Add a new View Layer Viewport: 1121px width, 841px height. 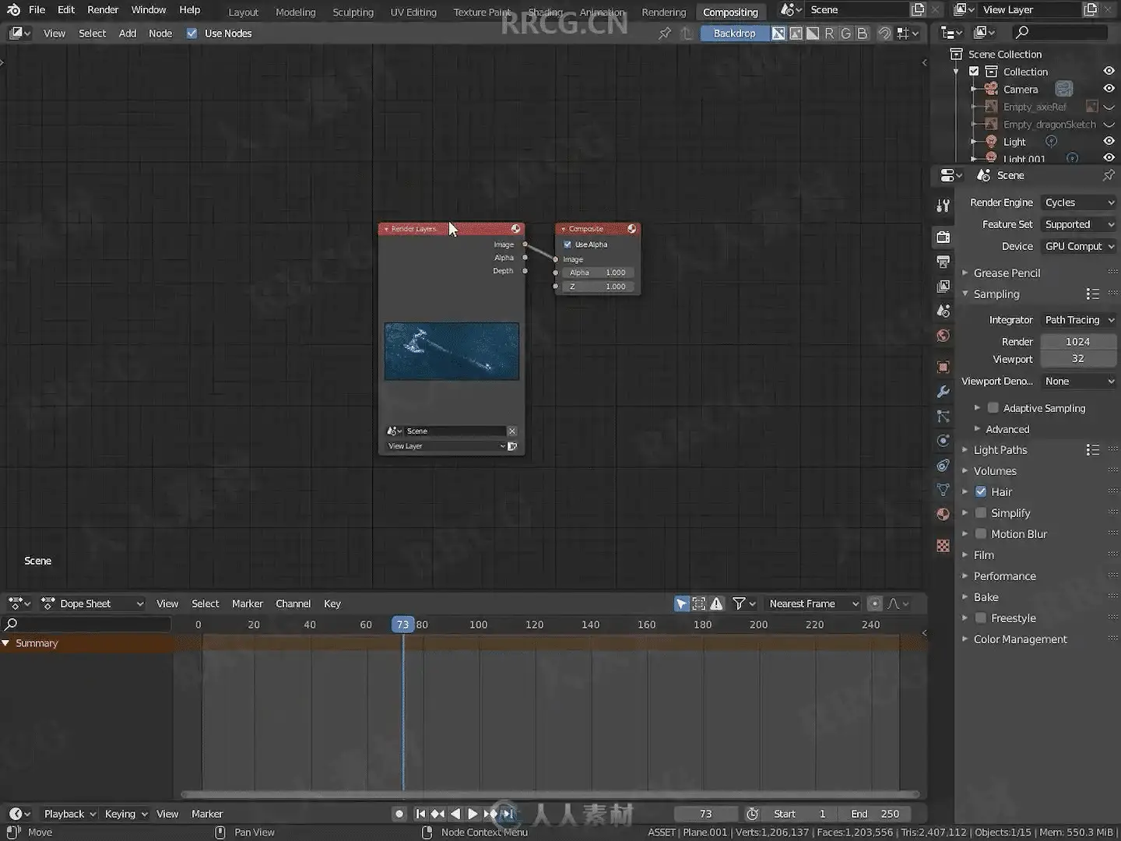[x=1091, y=10]
